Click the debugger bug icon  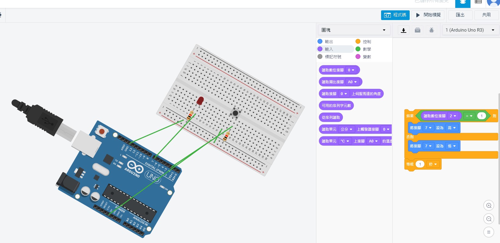(x=431, y=30)
